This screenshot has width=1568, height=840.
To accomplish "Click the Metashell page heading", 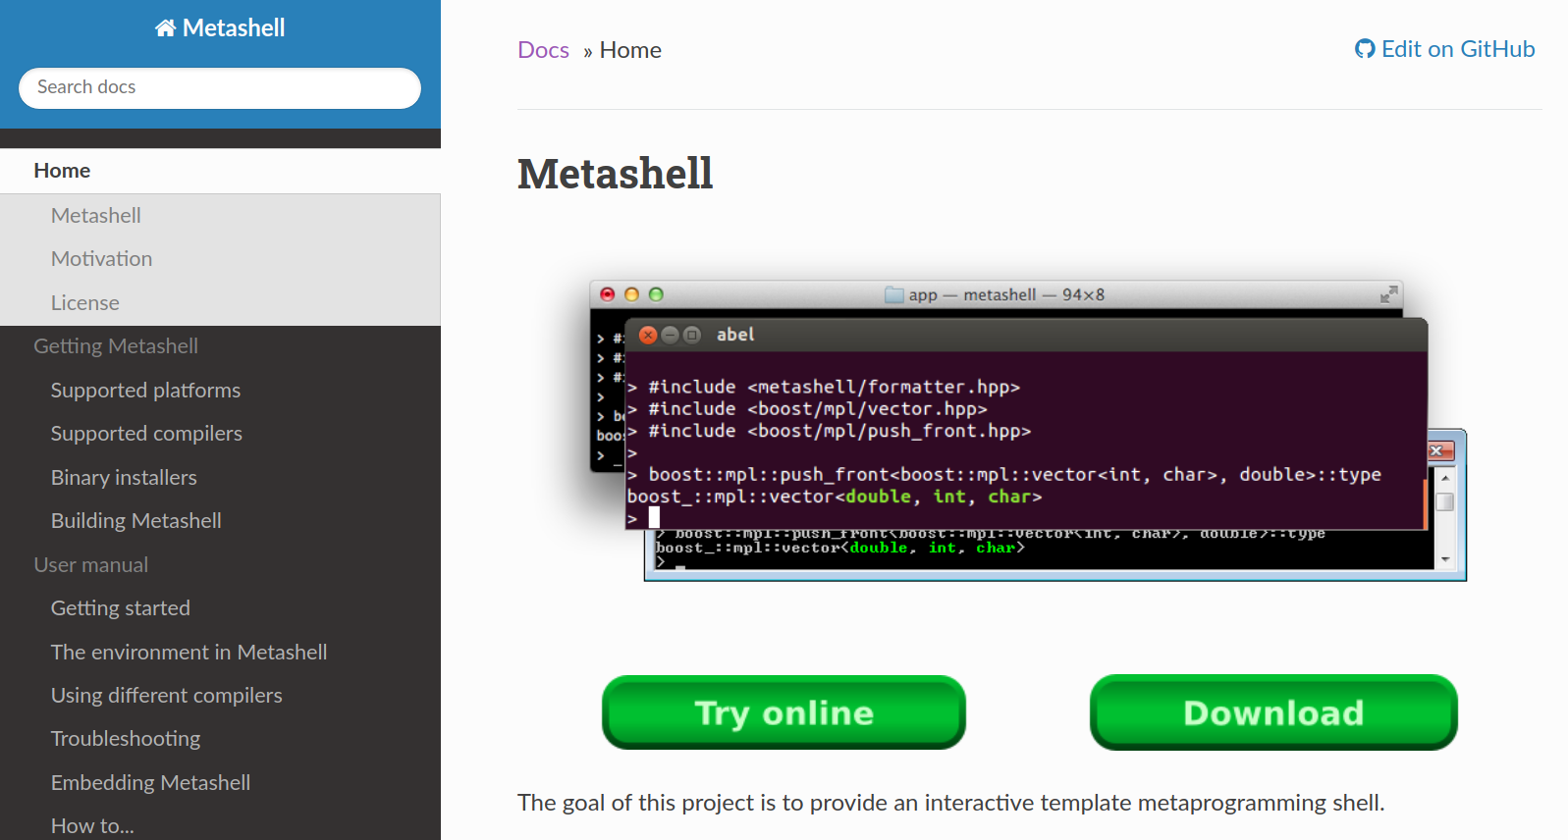I will (x=615, y=174).
